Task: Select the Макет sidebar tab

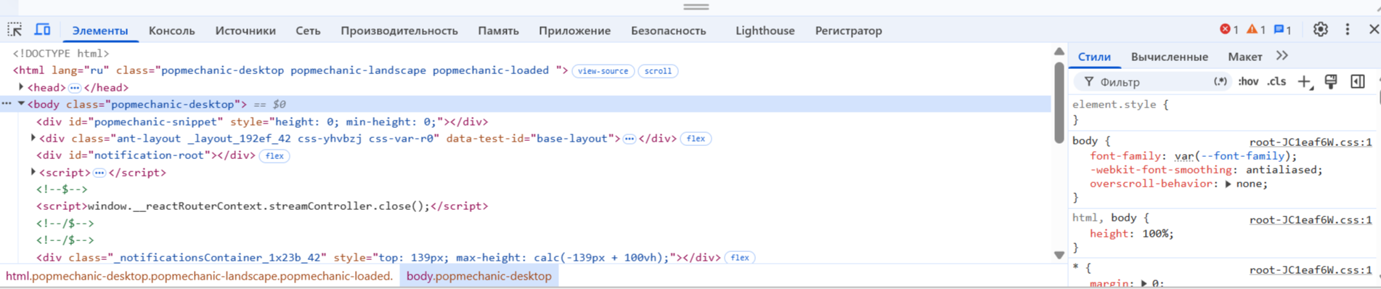Action: pyautogui.click(x=1244, y=57)
